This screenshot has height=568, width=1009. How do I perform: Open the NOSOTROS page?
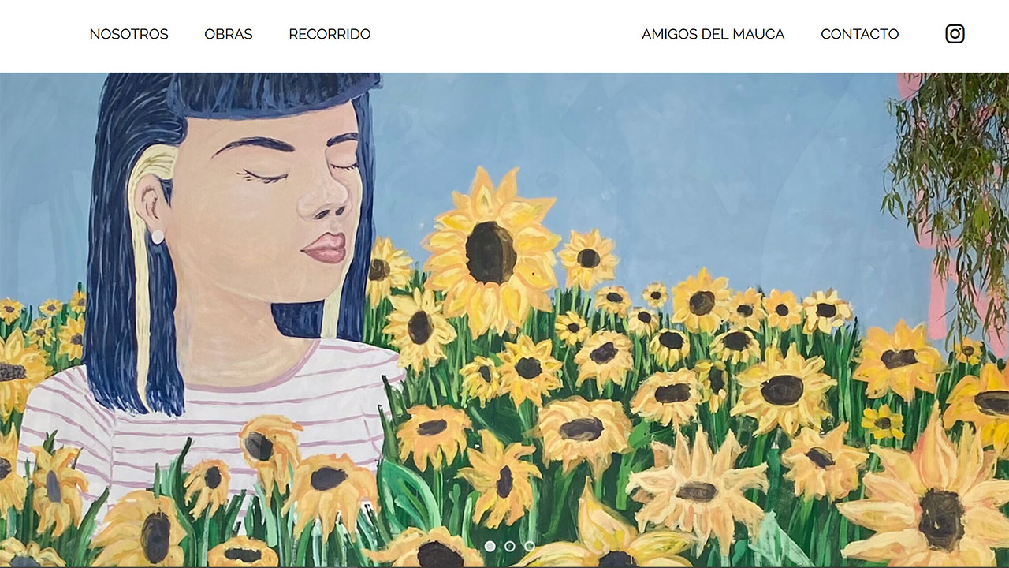(129, 34)
